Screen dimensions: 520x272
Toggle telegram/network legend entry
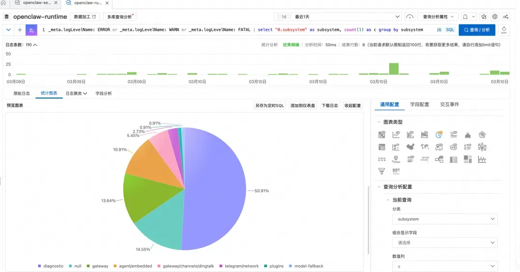coord(239,266)
